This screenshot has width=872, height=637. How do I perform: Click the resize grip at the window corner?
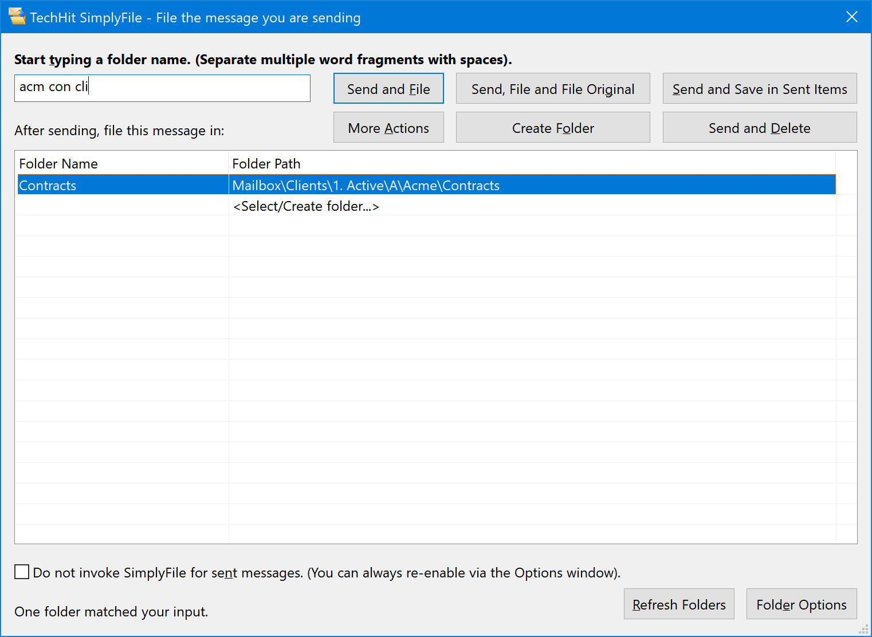click(x=864, y=630)
